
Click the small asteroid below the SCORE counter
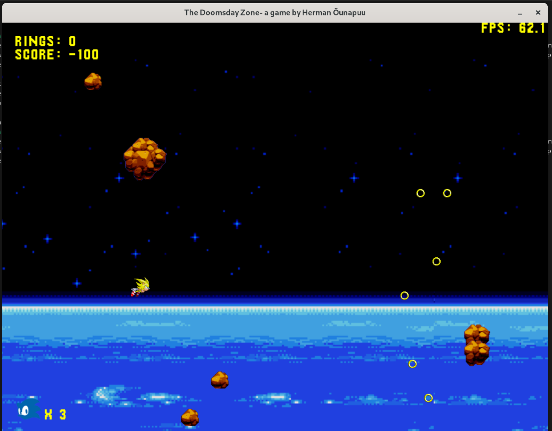click(x=93, y=81)
